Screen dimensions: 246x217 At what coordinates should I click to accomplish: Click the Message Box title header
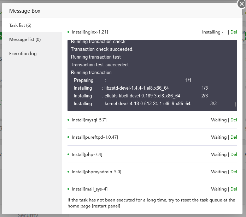[25, 11]
